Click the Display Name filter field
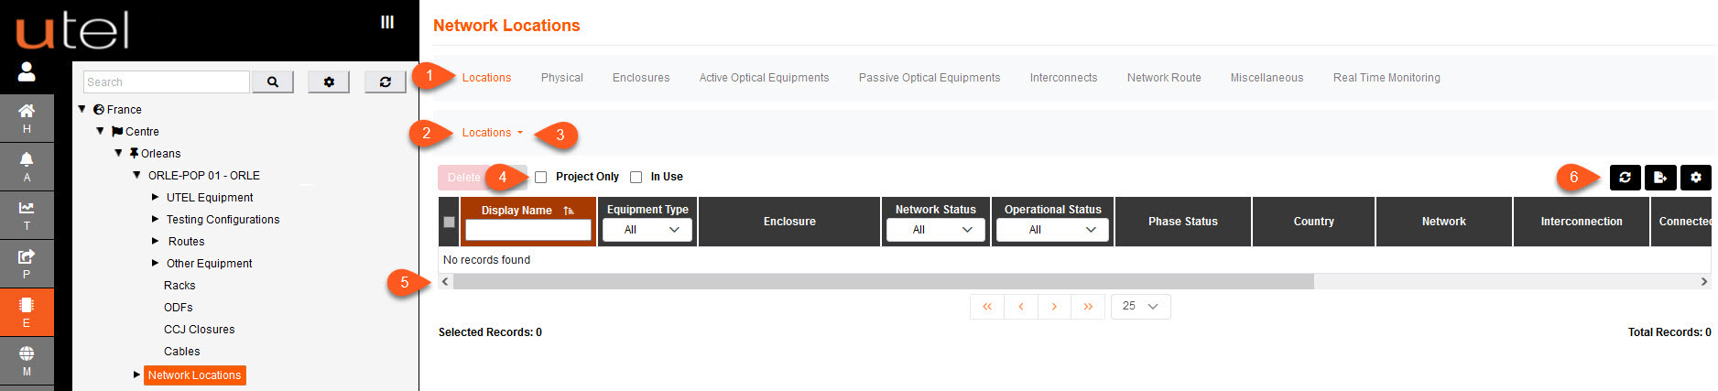Image resolution: width=1718 pixels, height=391 pixels. (x=528, y=230)
